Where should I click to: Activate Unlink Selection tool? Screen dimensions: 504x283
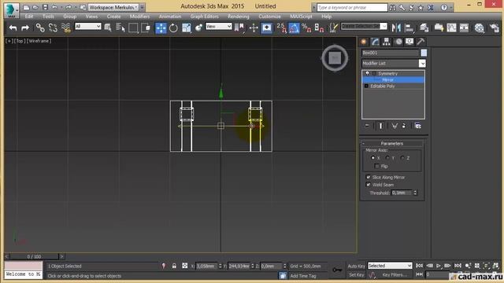53,28
